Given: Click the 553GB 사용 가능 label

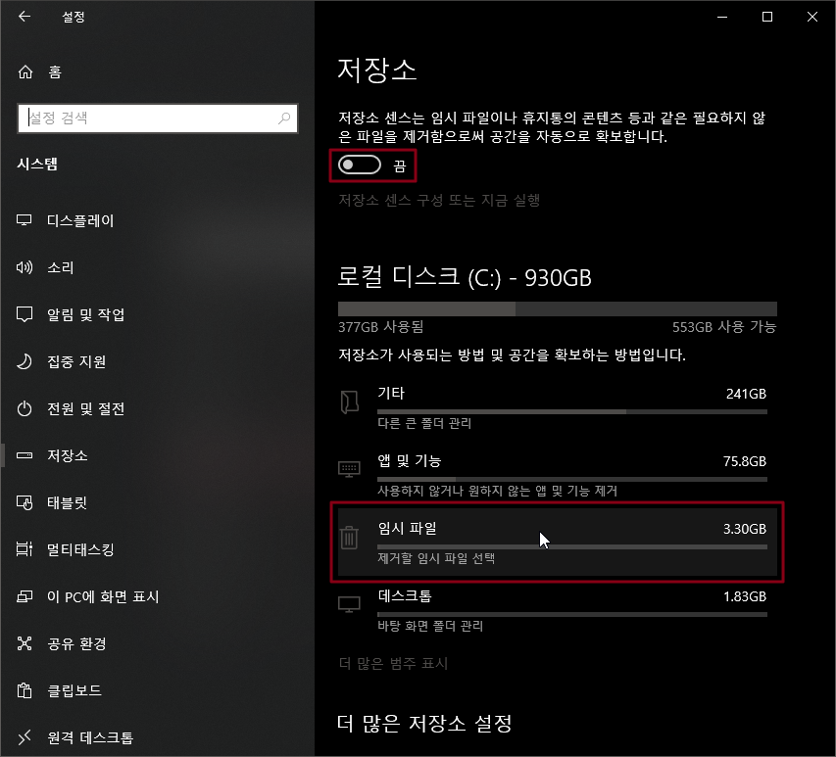Looking at the screenshot, I should point(724,326).
